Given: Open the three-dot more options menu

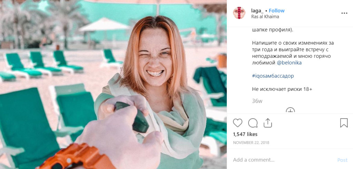Looking at the screenshot, I should 344,13.
